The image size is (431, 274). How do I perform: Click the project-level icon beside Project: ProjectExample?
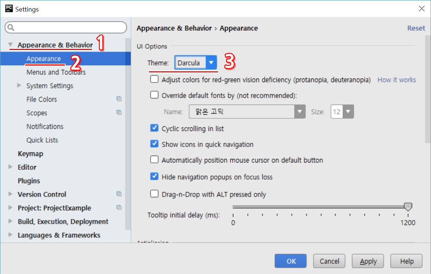(x=119, y=207)
